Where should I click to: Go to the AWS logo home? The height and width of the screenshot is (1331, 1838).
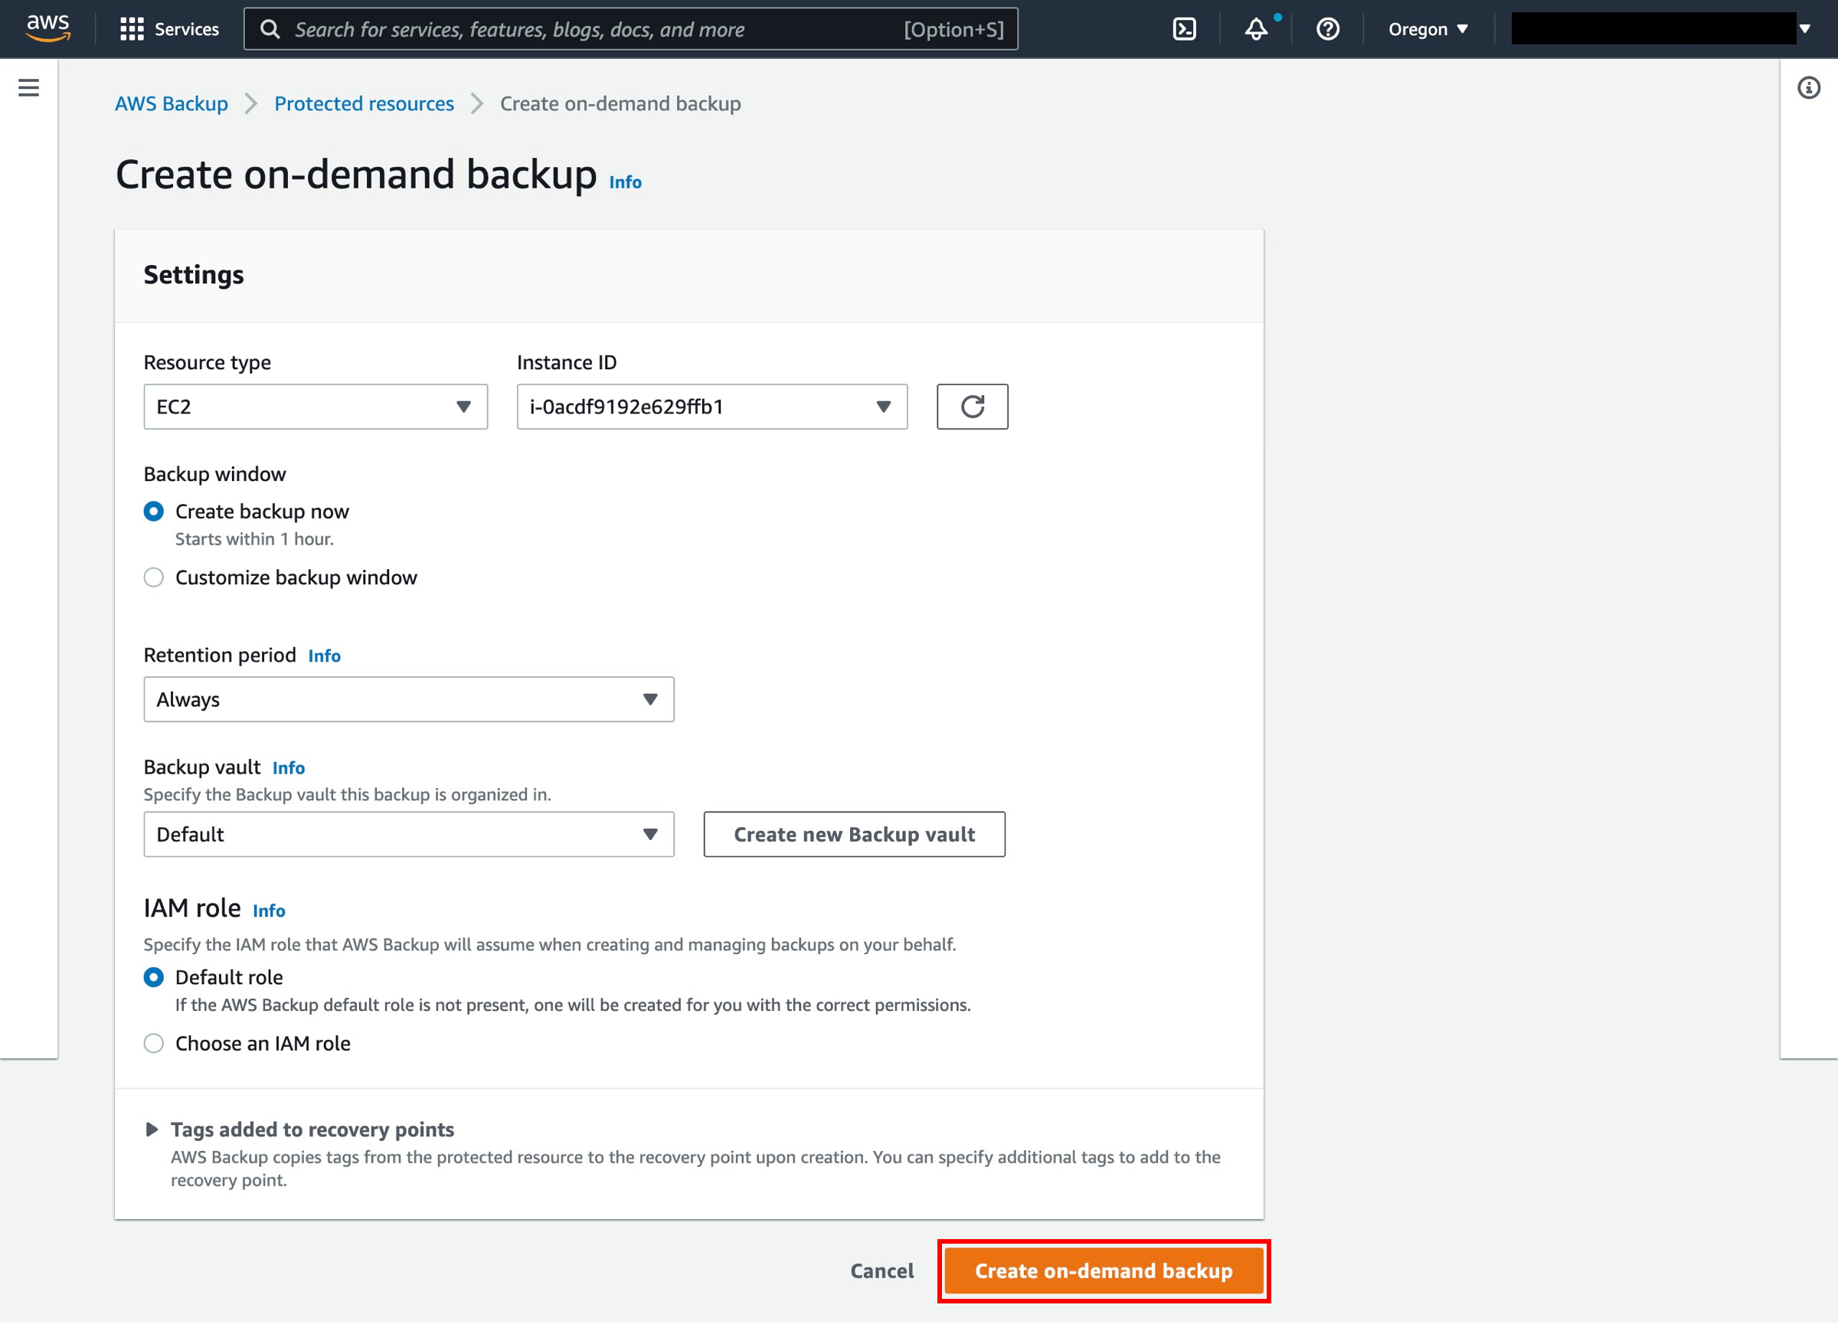tap(47, 28)
